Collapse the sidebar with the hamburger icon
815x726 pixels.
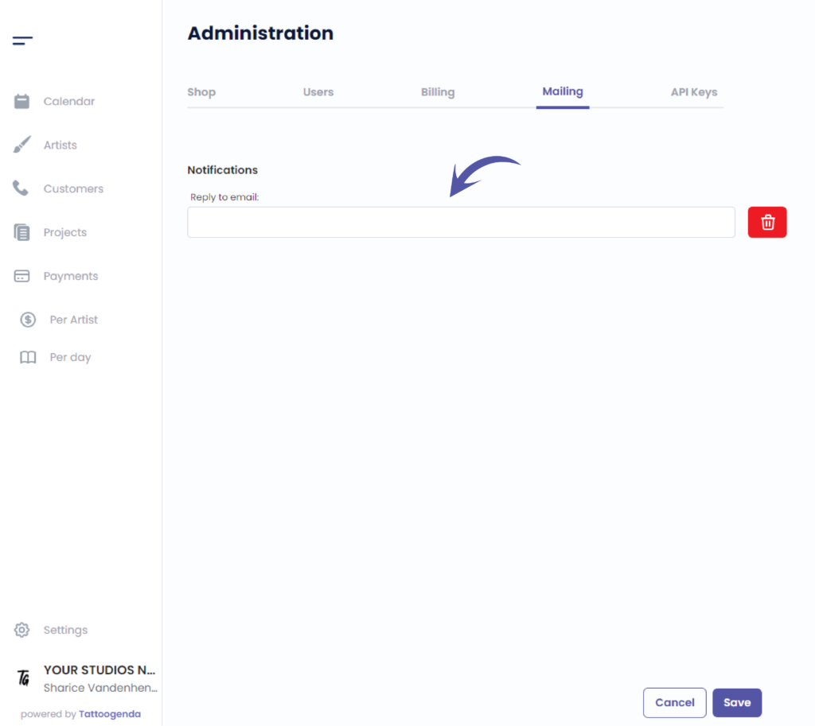[x=22, y=41]
